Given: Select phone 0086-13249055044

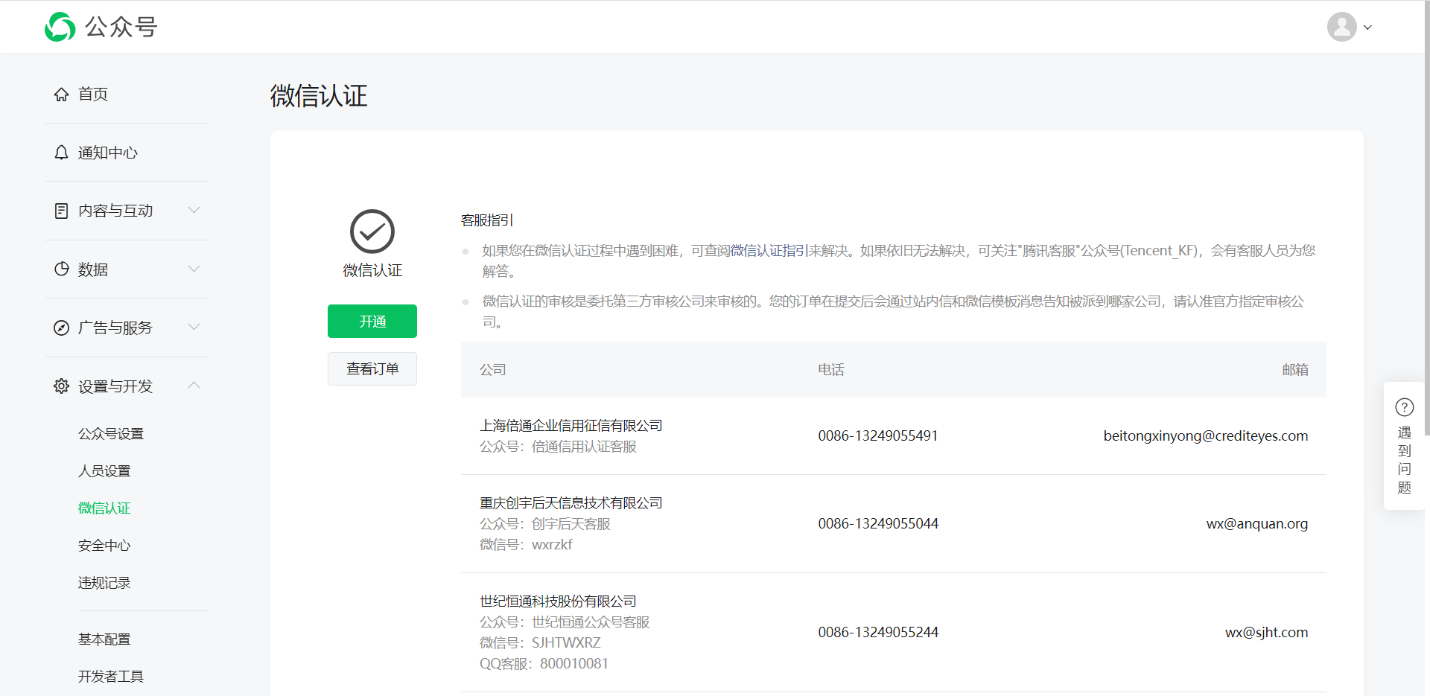Looking at the screenshot, I should [x=878, y=523].
